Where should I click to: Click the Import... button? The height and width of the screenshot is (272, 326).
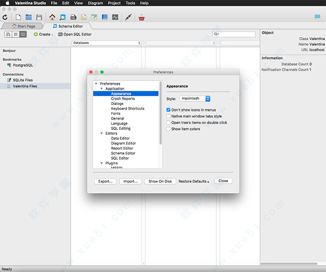130,182
